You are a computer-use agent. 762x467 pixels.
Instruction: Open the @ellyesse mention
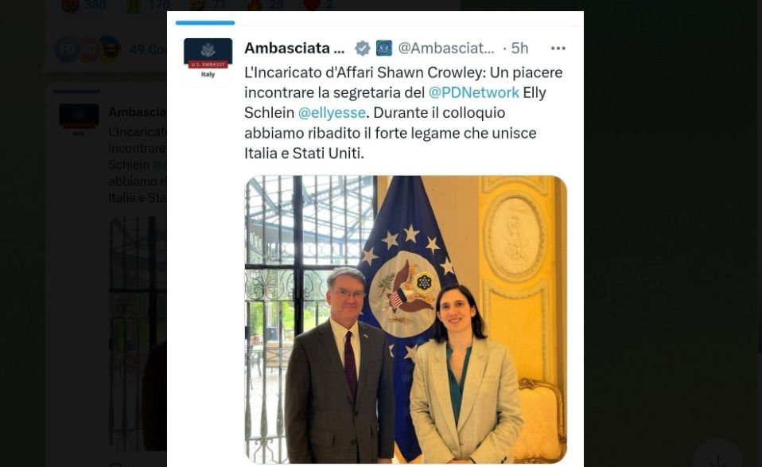[x=332, y=113]
